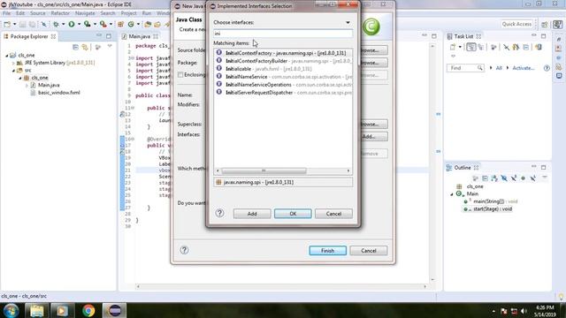Click the Open Perspective icon near Quick Access
This screenshot has height=318, width=566.
click(x=545, y=24)
